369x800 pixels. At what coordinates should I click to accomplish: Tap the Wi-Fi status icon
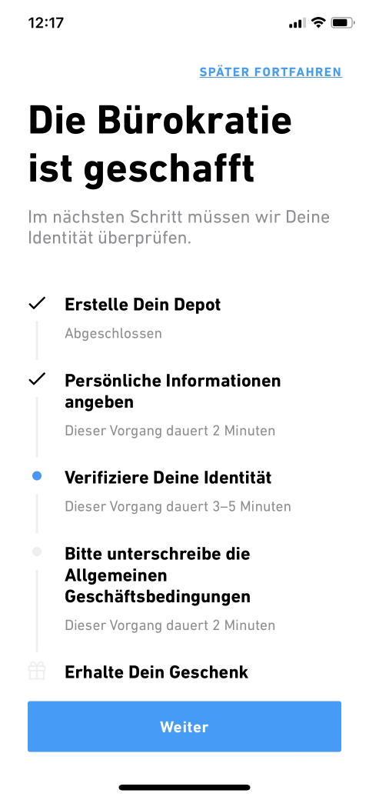click(319, 22)
